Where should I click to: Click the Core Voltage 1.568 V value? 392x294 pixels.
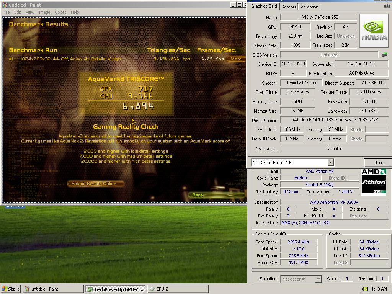tap(346, 191)
